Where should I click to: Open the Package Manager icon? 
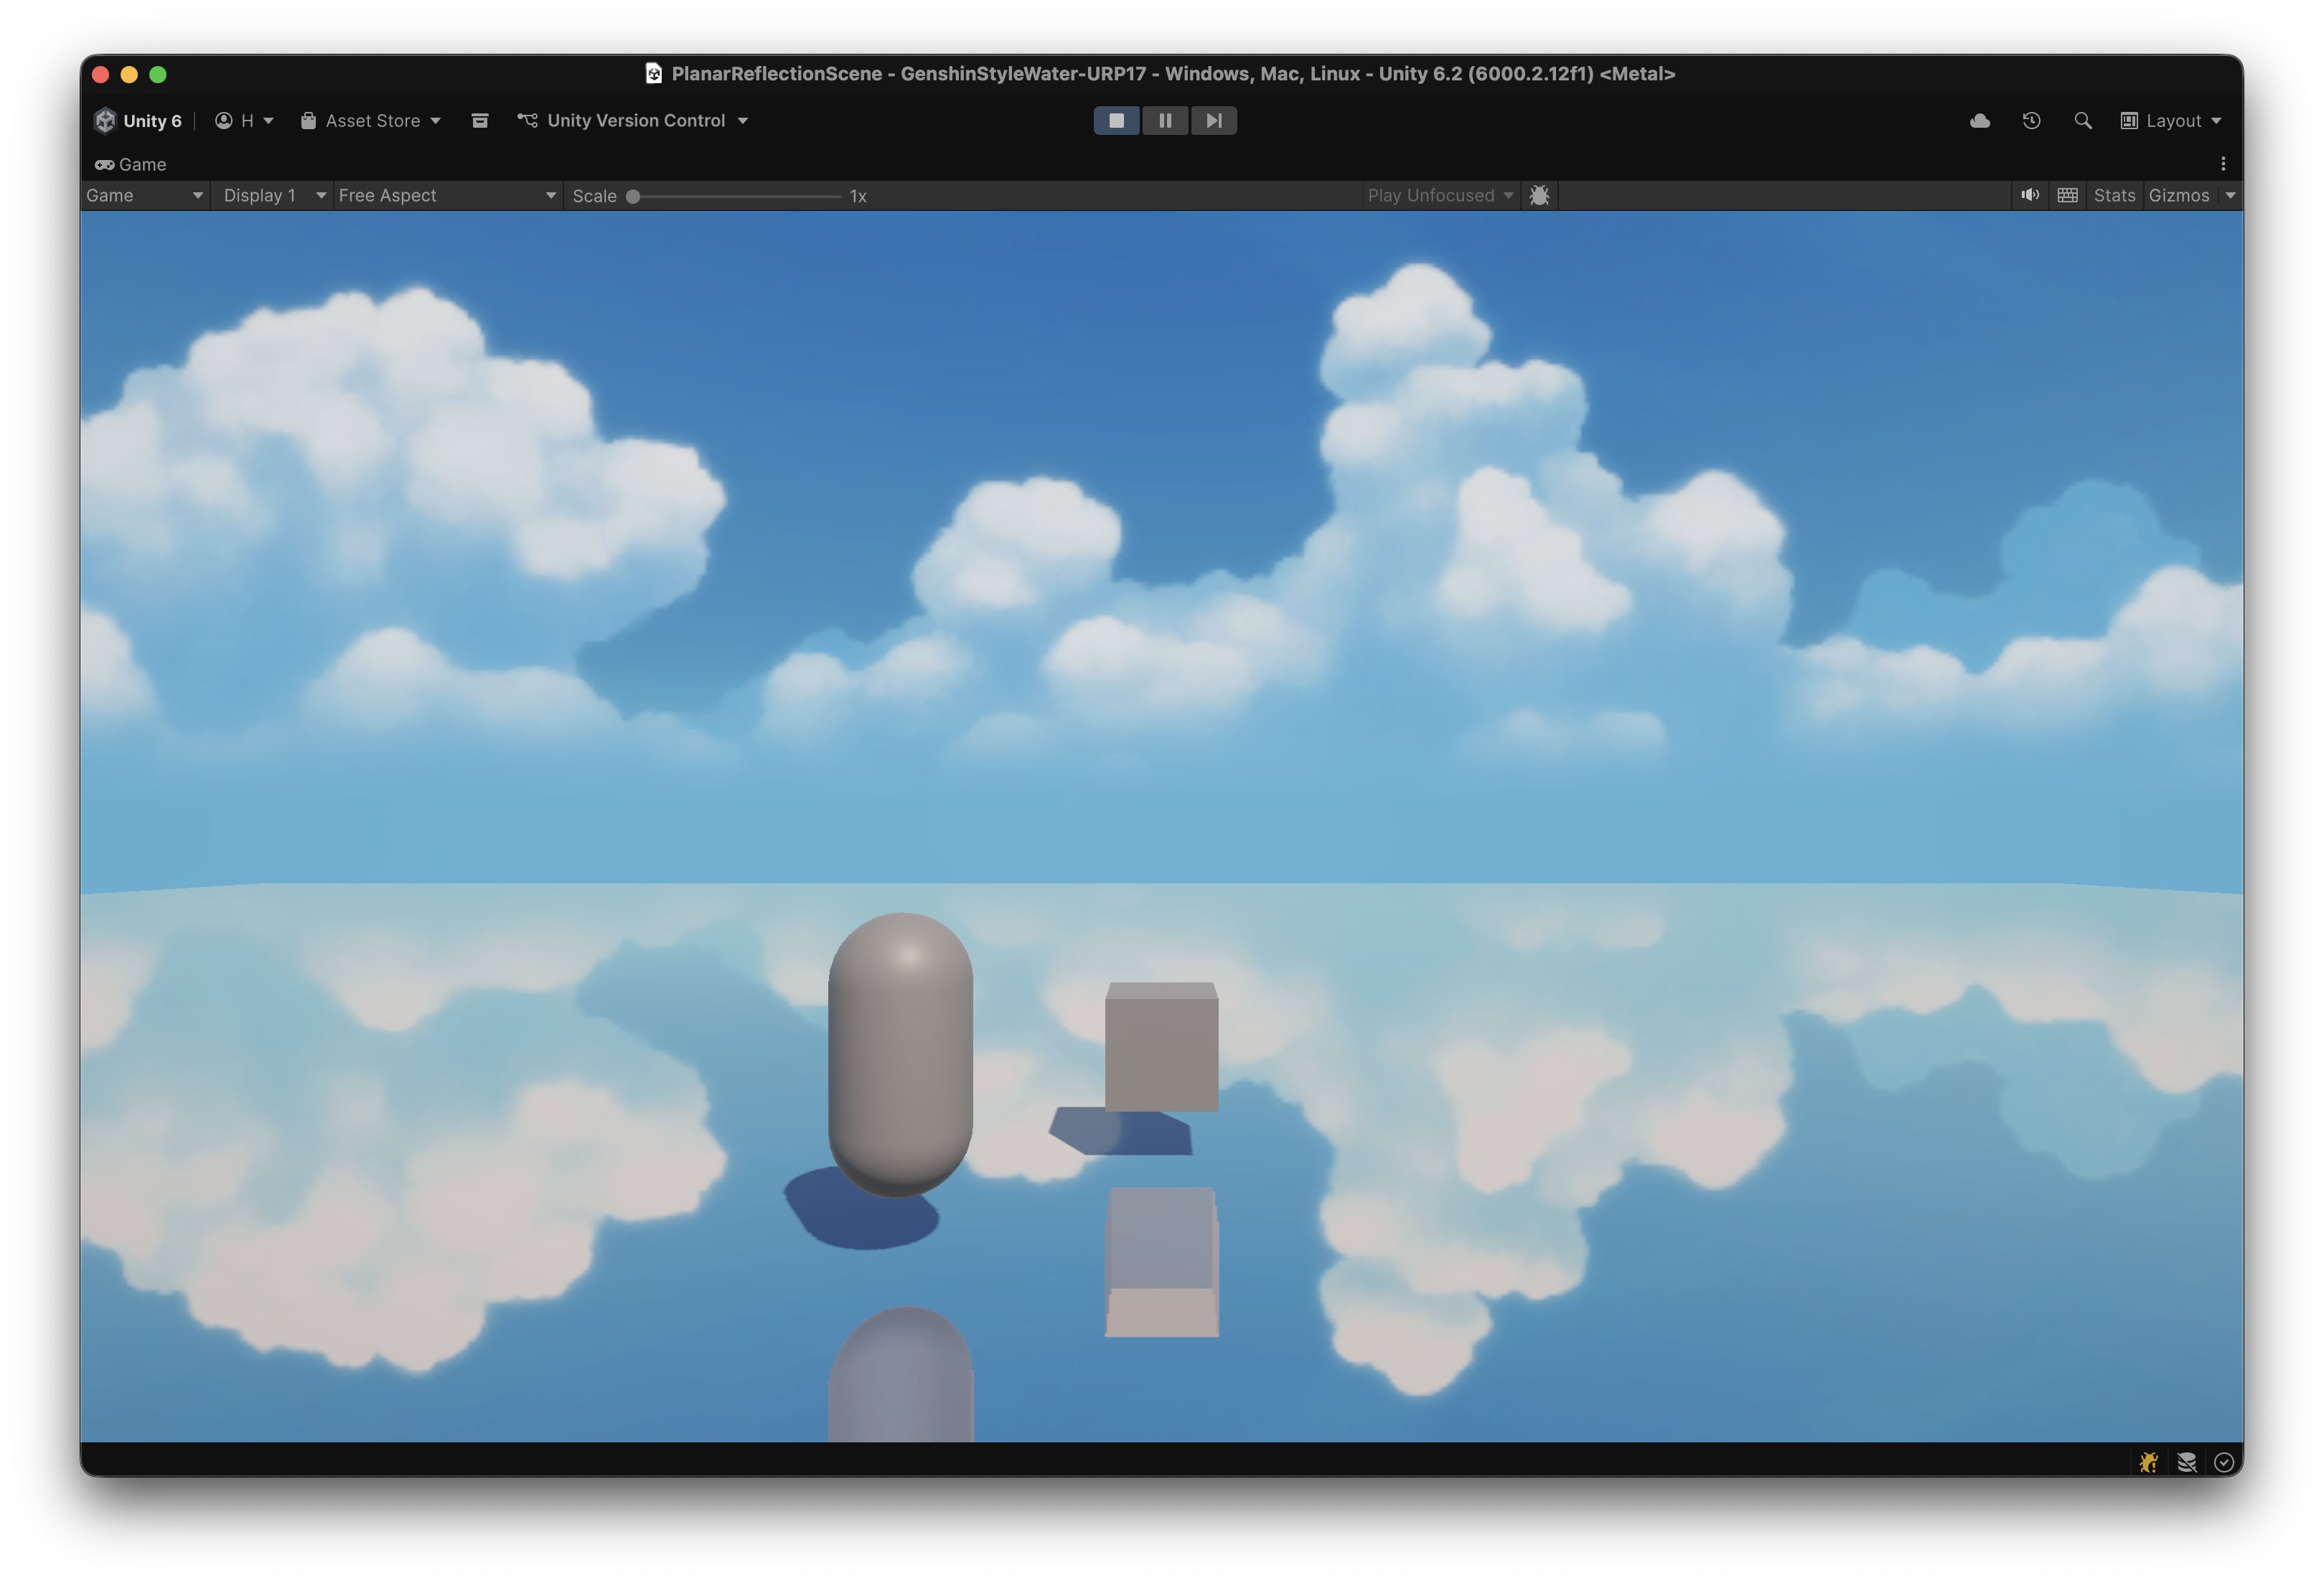tap(480, 120)
